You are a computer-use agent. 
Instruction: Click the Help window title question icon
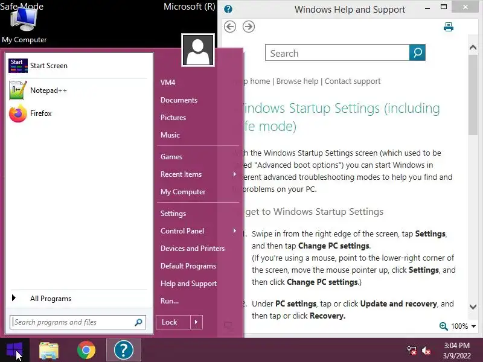click(228, 9)
